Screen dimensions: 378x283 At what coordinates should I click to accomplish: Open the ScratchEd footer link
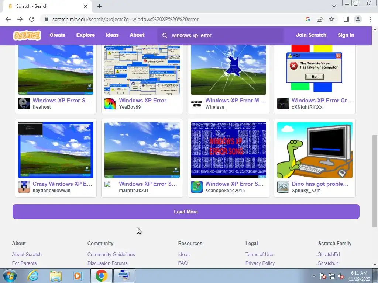(x=329, y=254)
